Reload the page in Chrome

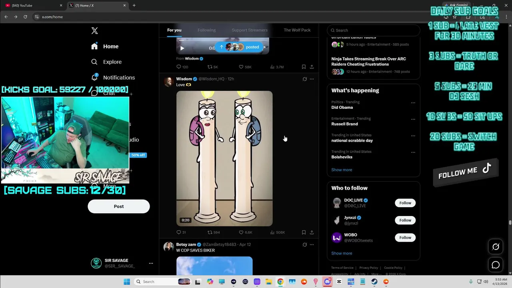25,17
